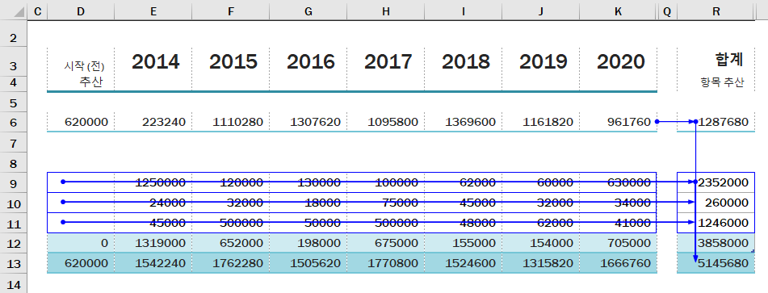Select row 12 cell showing 0
Viewport: 768px width, 293px height.
pyautogui.click(x=81, y=243)
